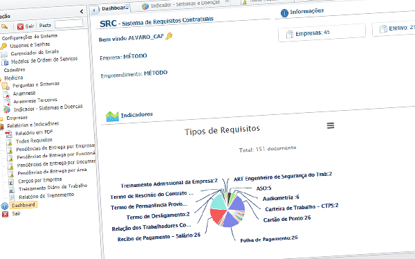Click the Indicadores chart icon
Viewport: 415px width, 259px height.
click(112, 116)
